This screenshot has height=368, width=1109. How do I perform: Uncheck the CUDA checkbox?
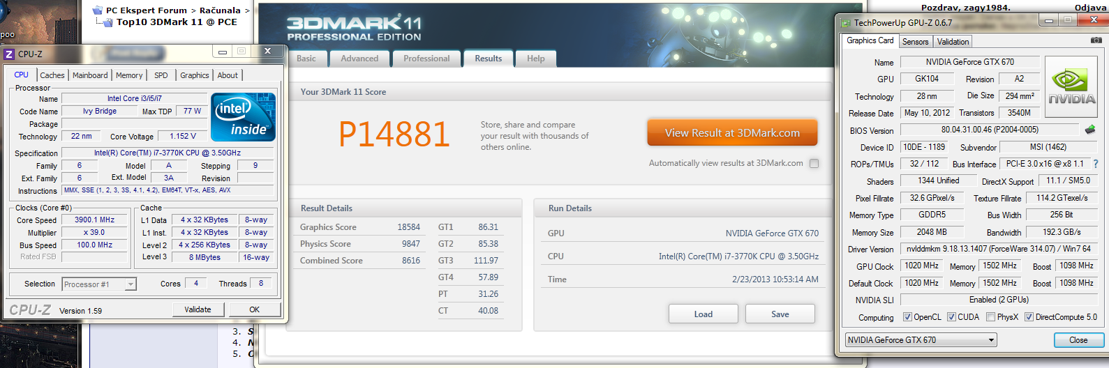(x=951, y=317)
